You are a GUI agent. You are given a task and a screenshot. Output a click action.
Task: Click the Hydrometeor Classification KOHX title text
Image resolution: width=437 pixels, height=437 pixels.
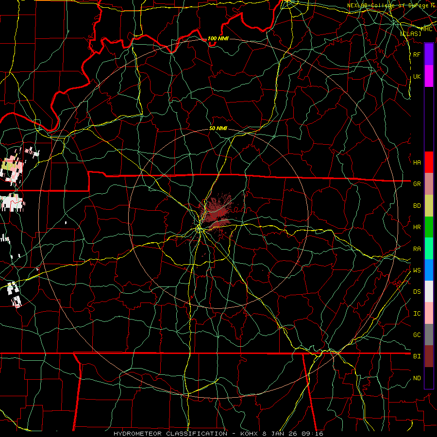coord(218,434)
